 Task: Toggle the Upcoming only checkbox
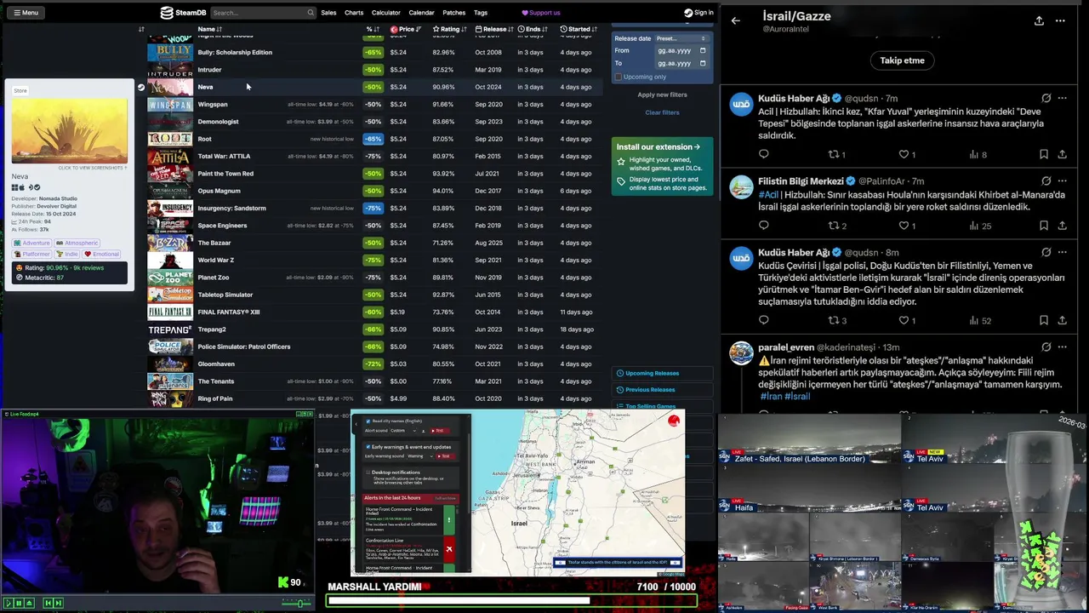(x=619, y=77)
